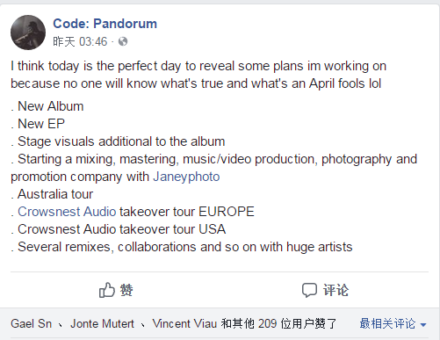
Task: Click the thumbs-up like icon
Action: 106,290
